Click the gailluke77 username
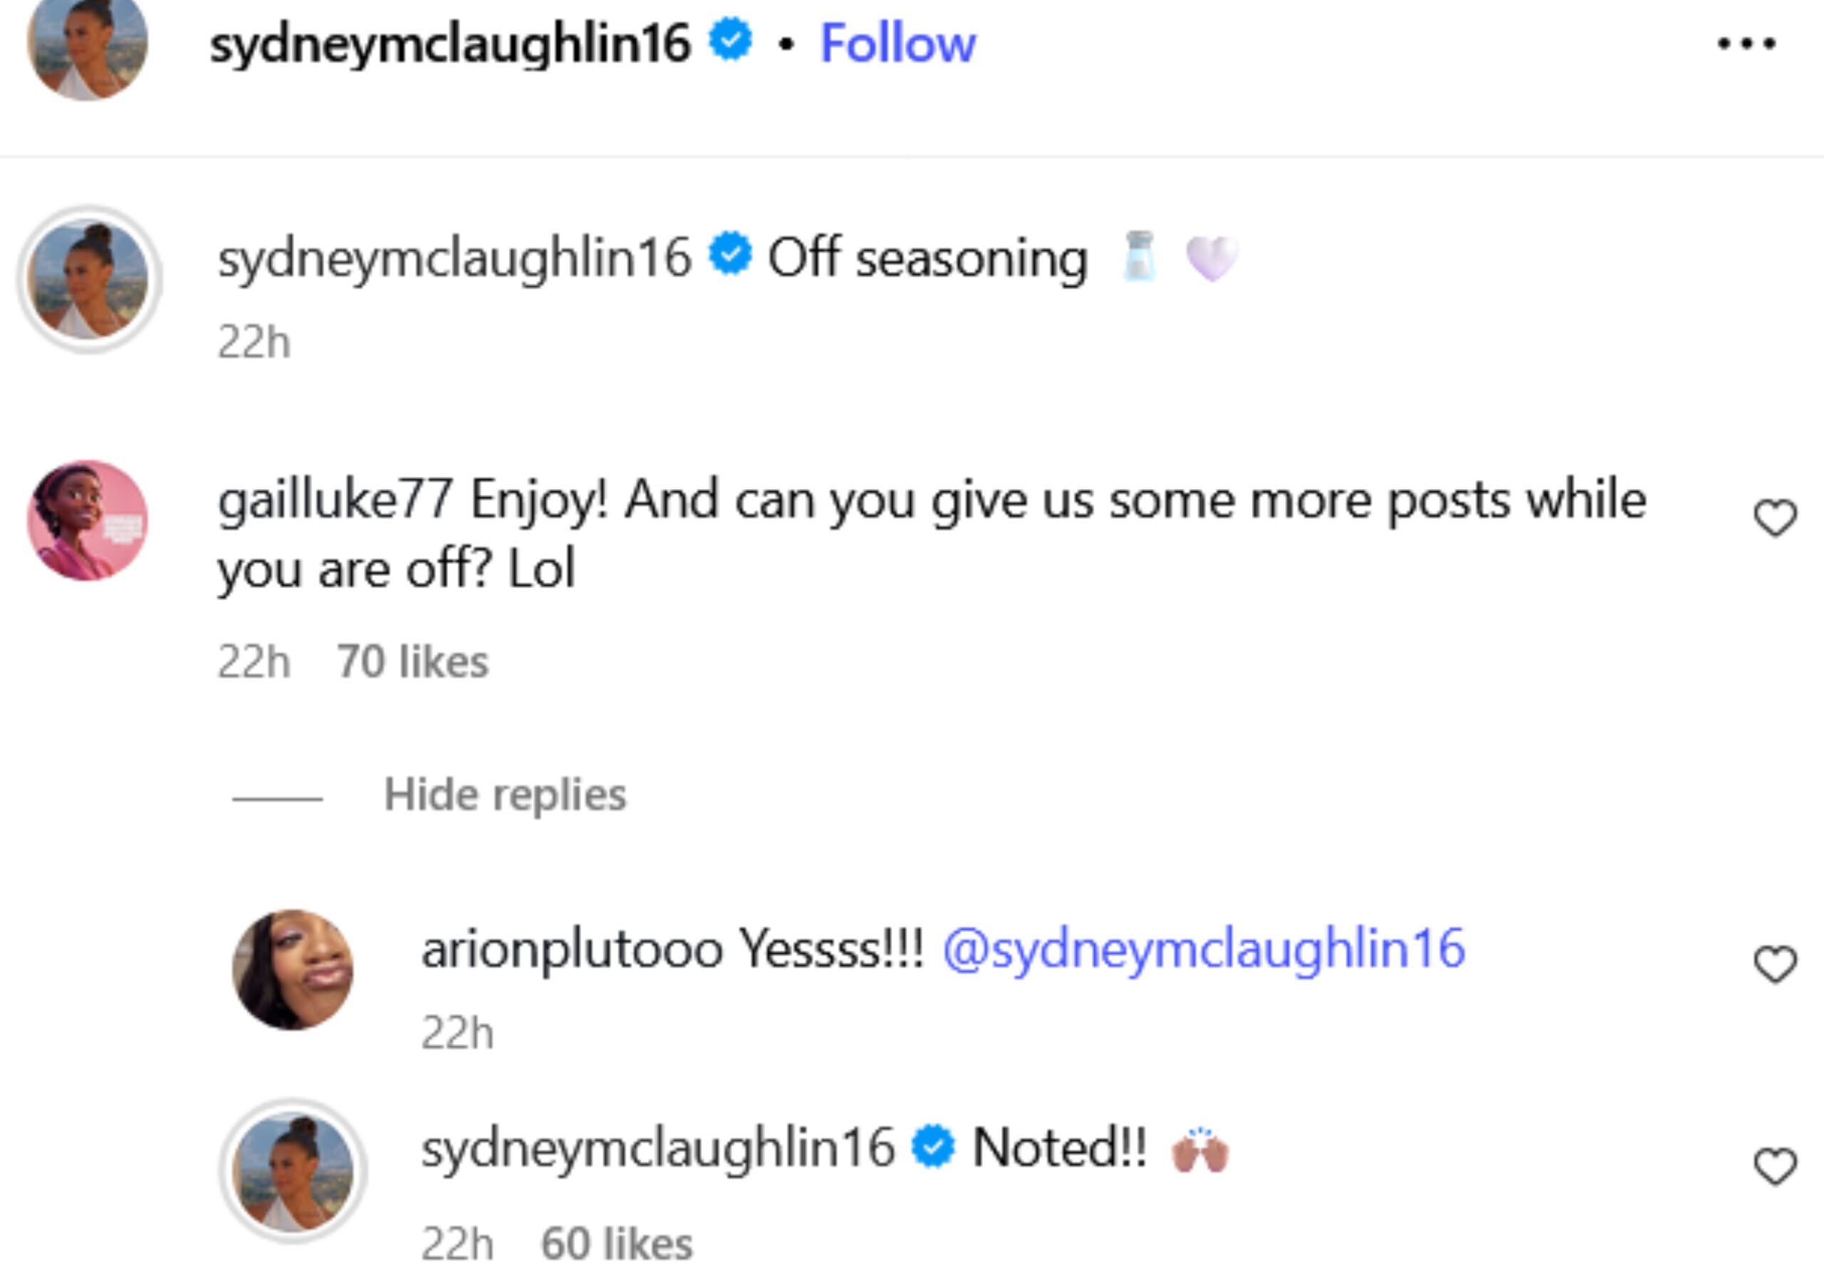This screenshot has height=1276, width=1824. [x=336, y=501]
